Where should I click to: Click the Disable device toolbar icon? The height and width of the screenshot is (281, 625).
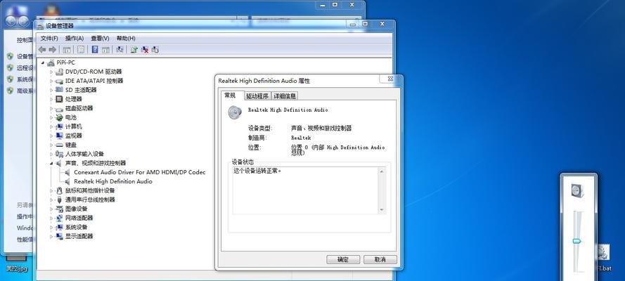[155, 50]
